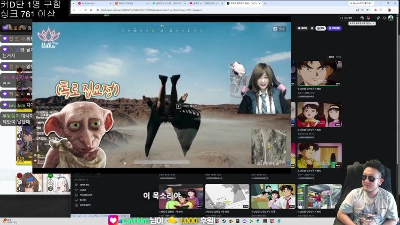
Task: Open the second sidebar link with diamond icon
Action: pyautogui.click(x=80, y=190)
